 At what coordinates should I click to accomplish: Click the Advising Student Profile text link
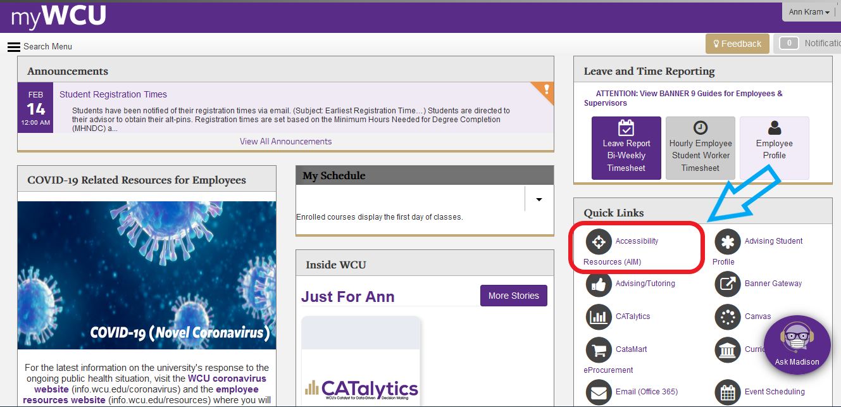(757, 251)
